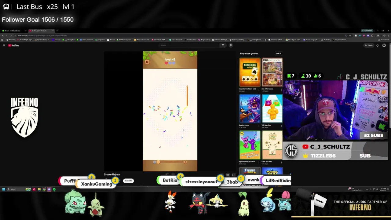Open a new browser tab

57,31
